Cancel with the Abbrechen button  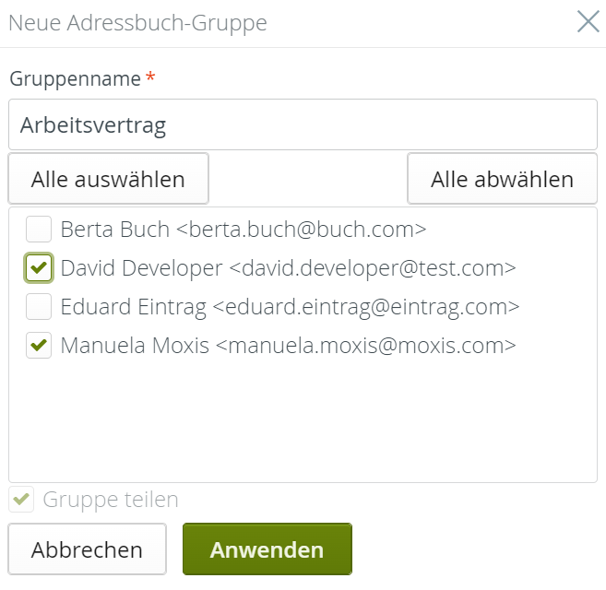[87, 549]
